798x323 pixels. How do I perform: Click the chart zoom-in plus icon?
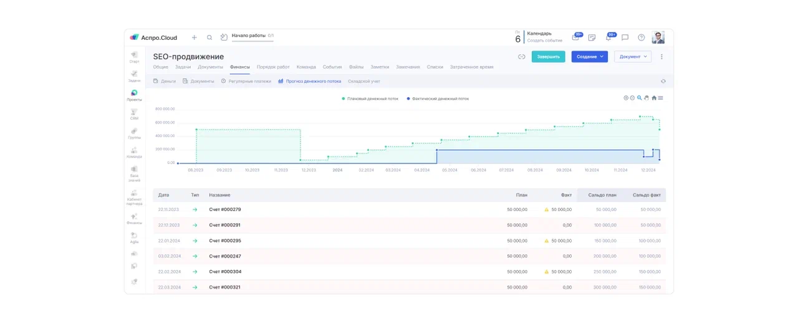(626, 98)
